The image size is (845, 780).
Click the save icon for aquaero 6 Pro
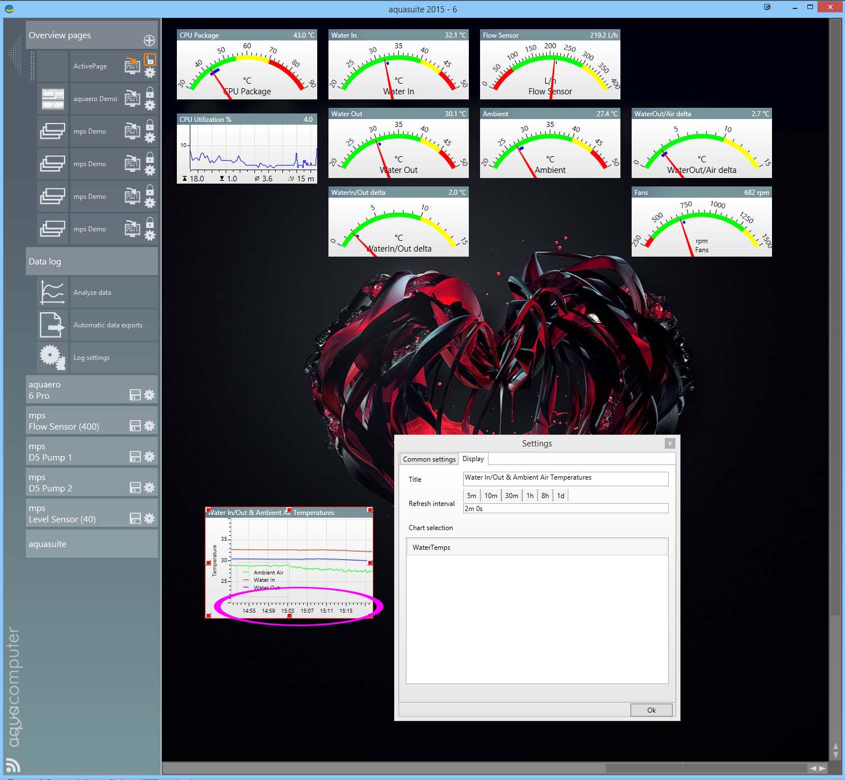(x=135, y=395)
